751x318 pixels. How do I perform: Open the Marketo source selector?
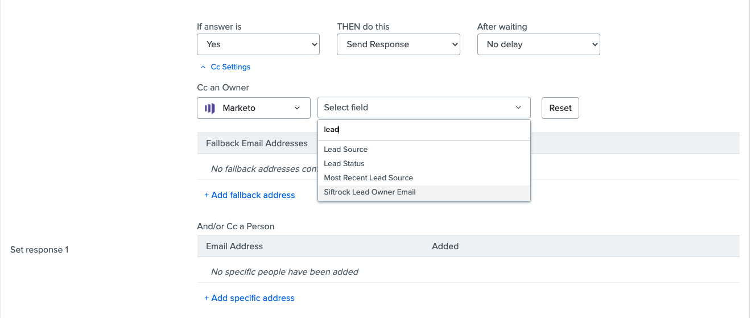[254, 108]
